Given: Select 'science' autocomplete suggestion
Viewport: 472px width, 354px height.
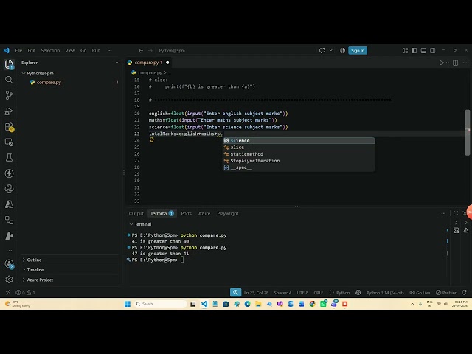Looking at the screenshot, I should 299,141.
